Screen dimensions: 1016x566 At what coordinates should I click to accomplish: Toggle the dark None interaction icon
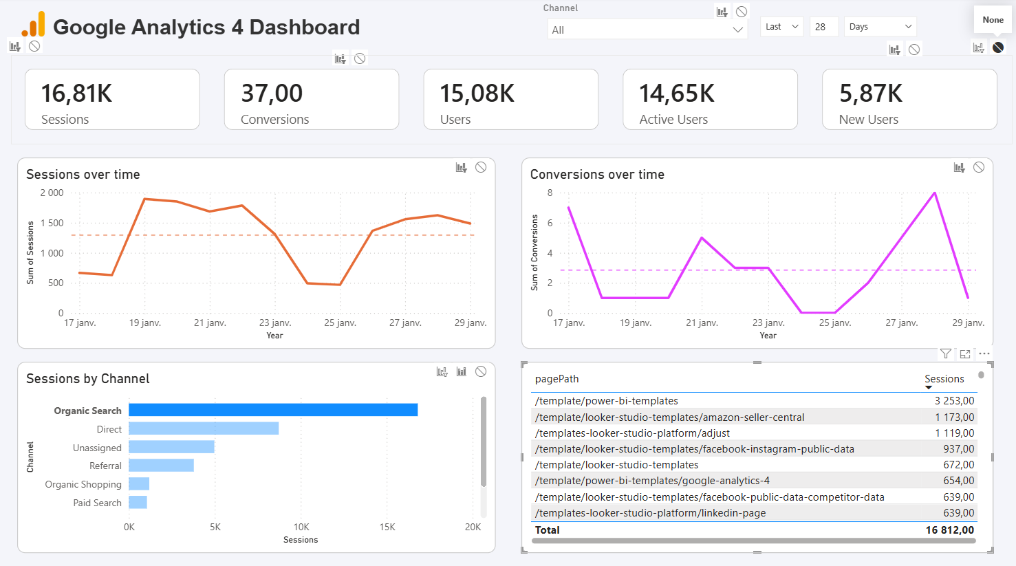point(998,46)
